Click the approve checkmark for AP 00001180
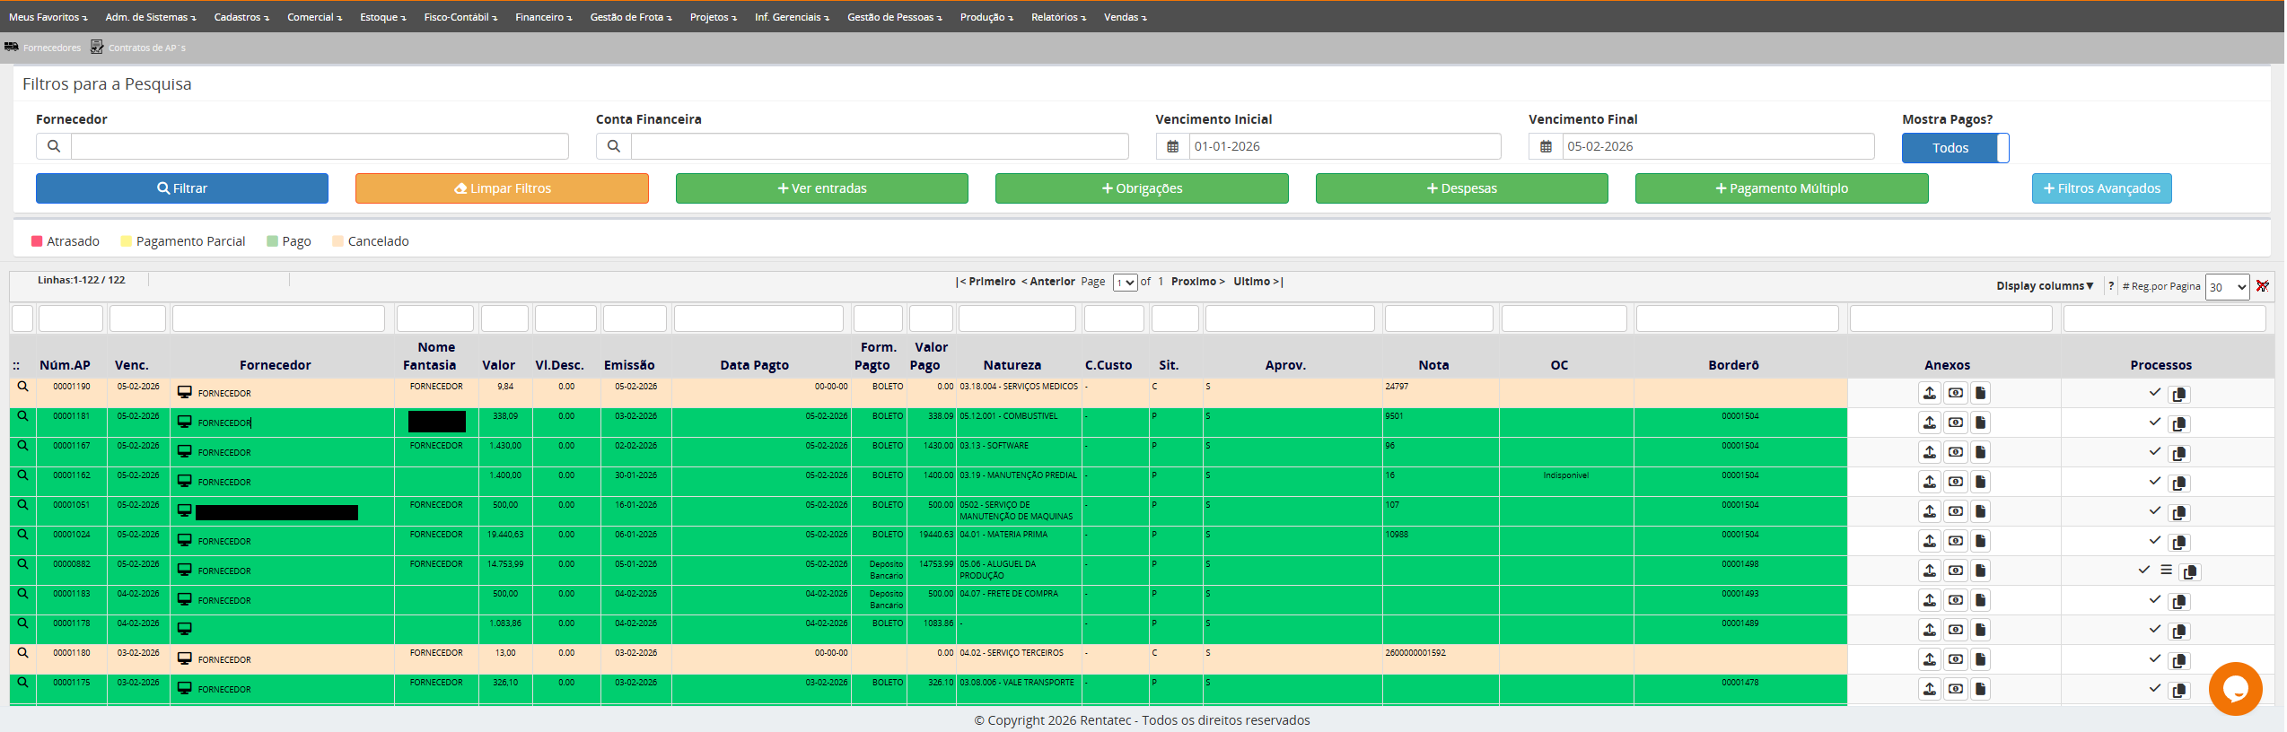2287x732 pixels. [x=2154, y=658]
